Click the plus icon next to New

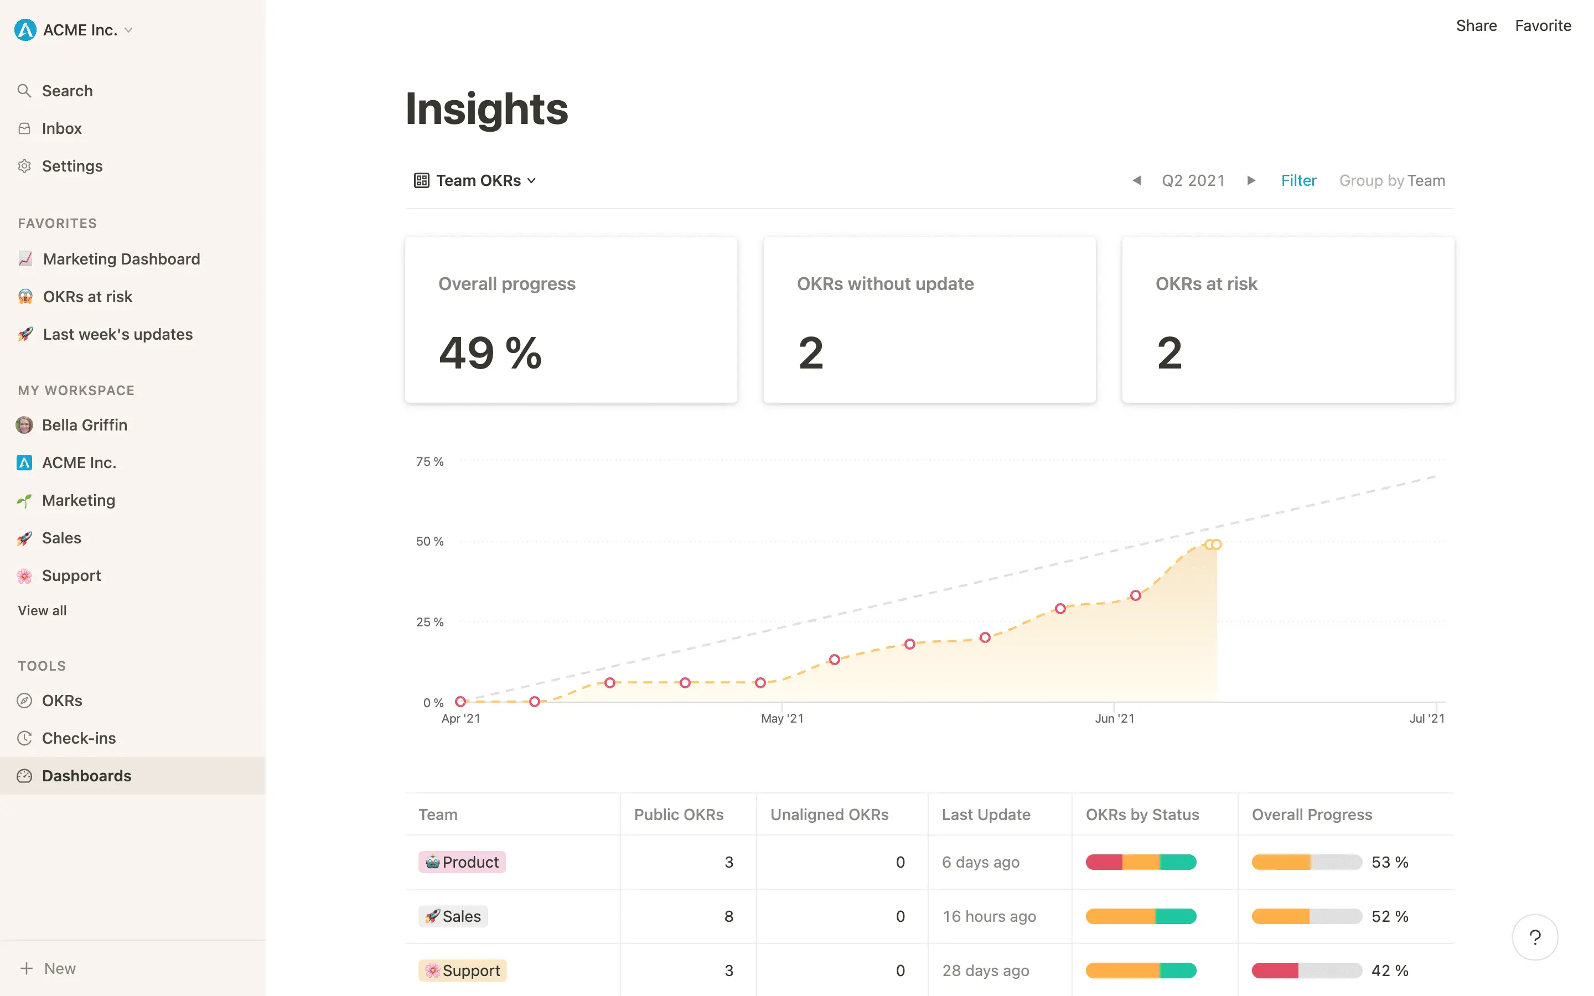(27, 968)
